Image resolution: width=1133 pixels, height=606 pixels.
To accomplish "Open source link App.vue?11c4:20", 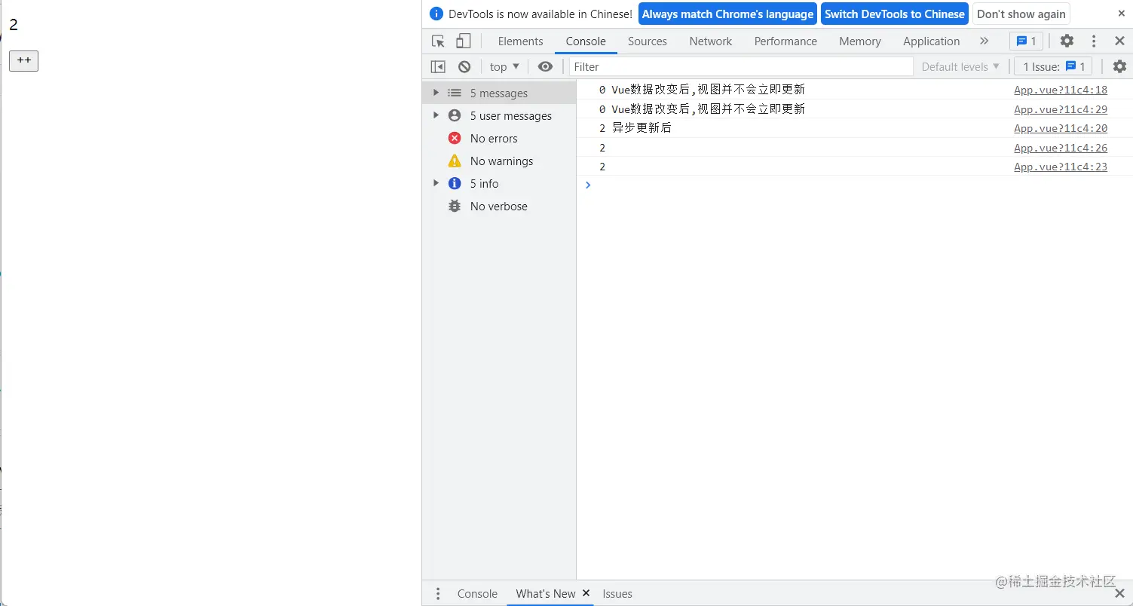I will (x=1061, y=128).
